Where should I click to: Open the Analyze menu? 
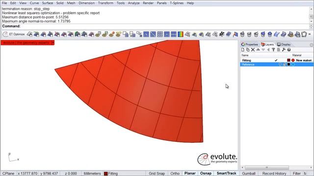coord(134,3)
